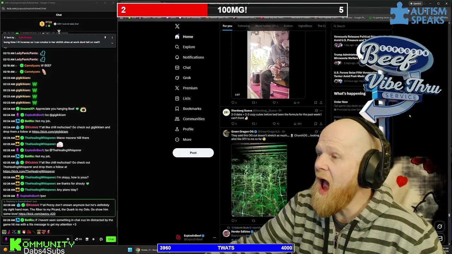This screenshot has height=254, width=452.
Task: Open Kick chat shop icon
Action: 87,239
